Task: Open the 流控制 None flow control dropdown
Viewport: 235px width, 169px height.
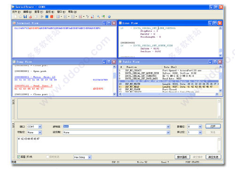Action: [x=168, y=132]
